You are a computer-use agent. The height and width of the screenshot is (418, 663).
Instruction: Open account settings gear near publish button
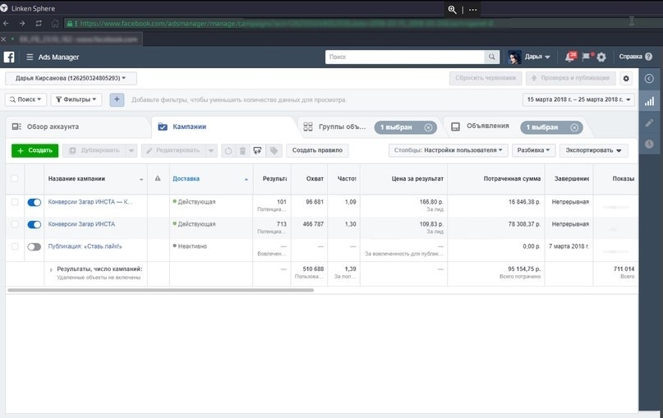[626, 78]
